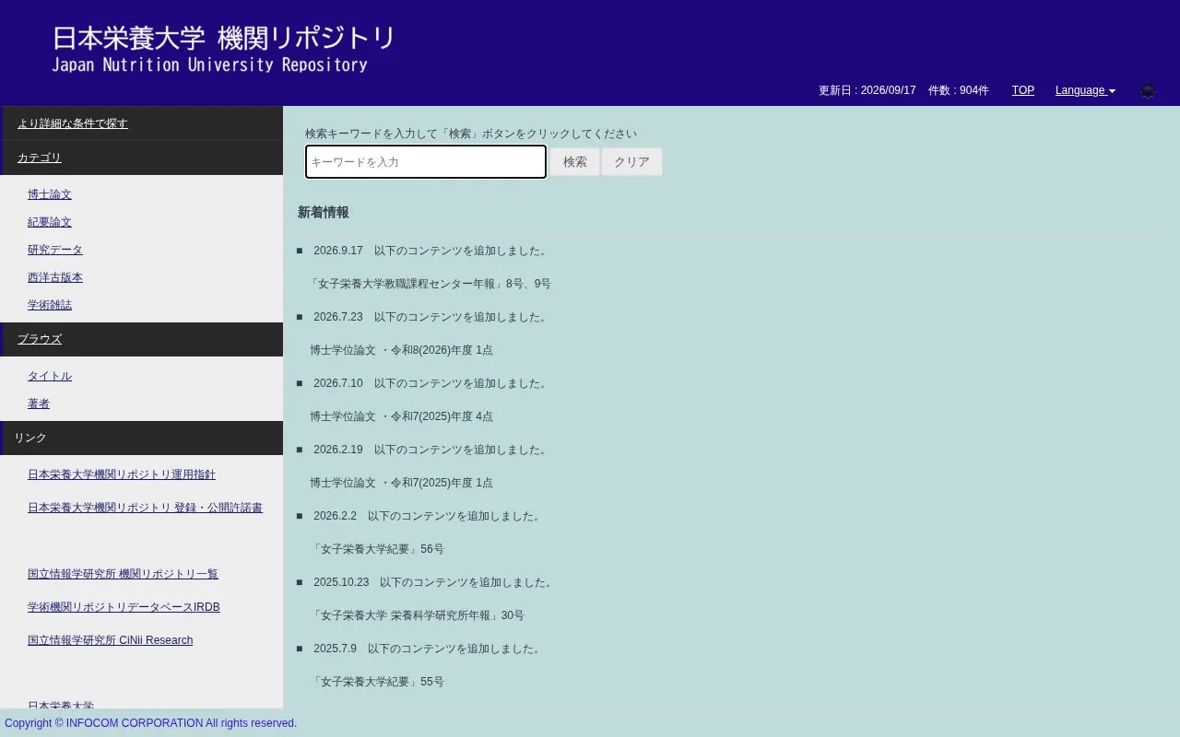
Task: Click 女子栄養大学教職課程センター年報 8号、9号 text
Action: 431,284
